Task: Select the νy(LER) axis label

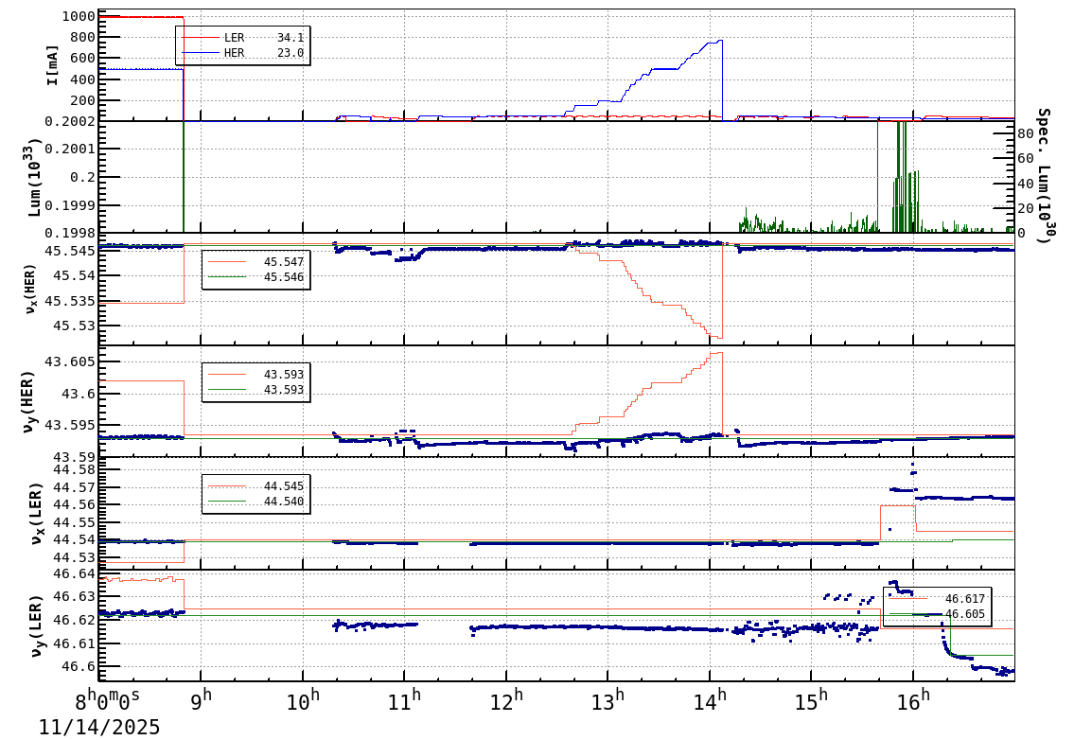Action: pos(38,625)
